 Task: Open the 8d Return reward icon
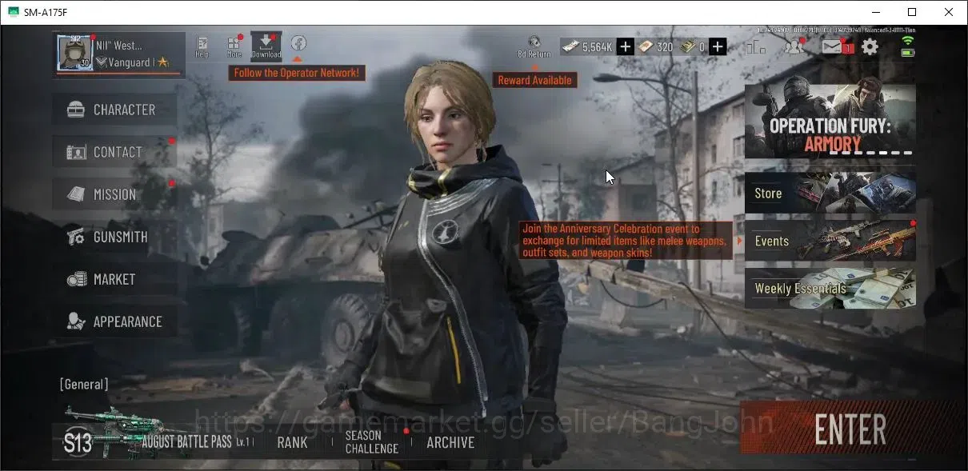pos(534,47)
